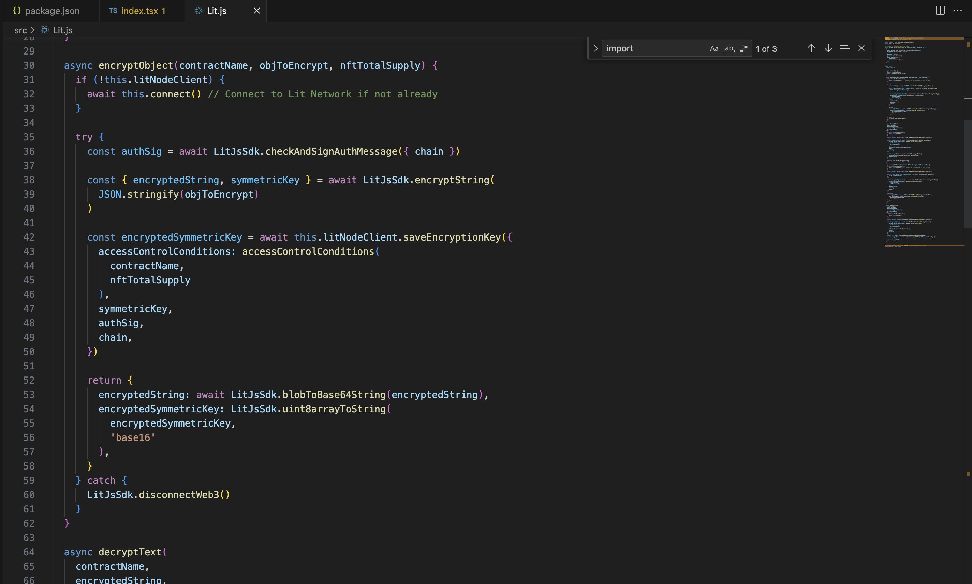This screenshot has height=584, width=972.
Task: Click the 'base16' string literal
Action: click(x=133, y=437)
